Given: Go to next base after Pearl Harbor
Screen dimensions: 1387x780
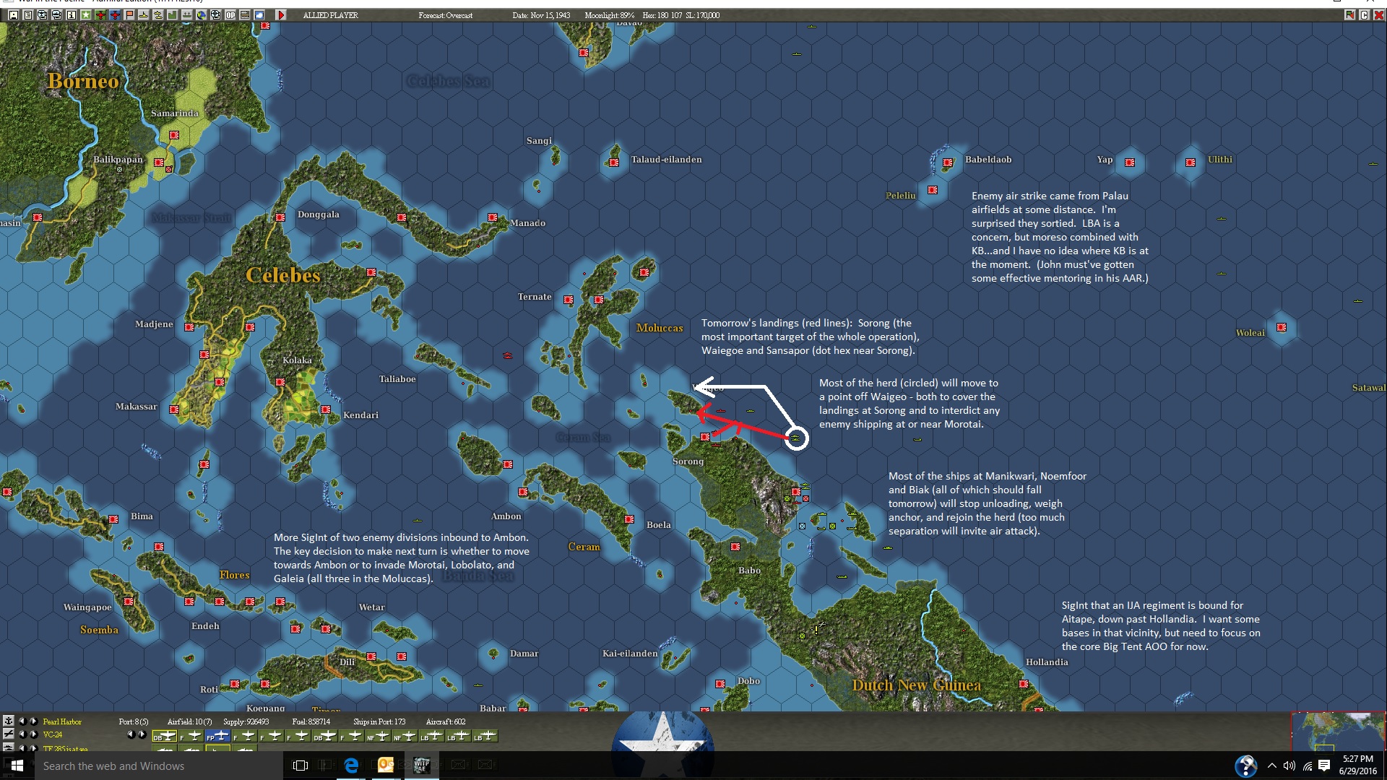Looking at the screenshot, I should coord(33,721).
